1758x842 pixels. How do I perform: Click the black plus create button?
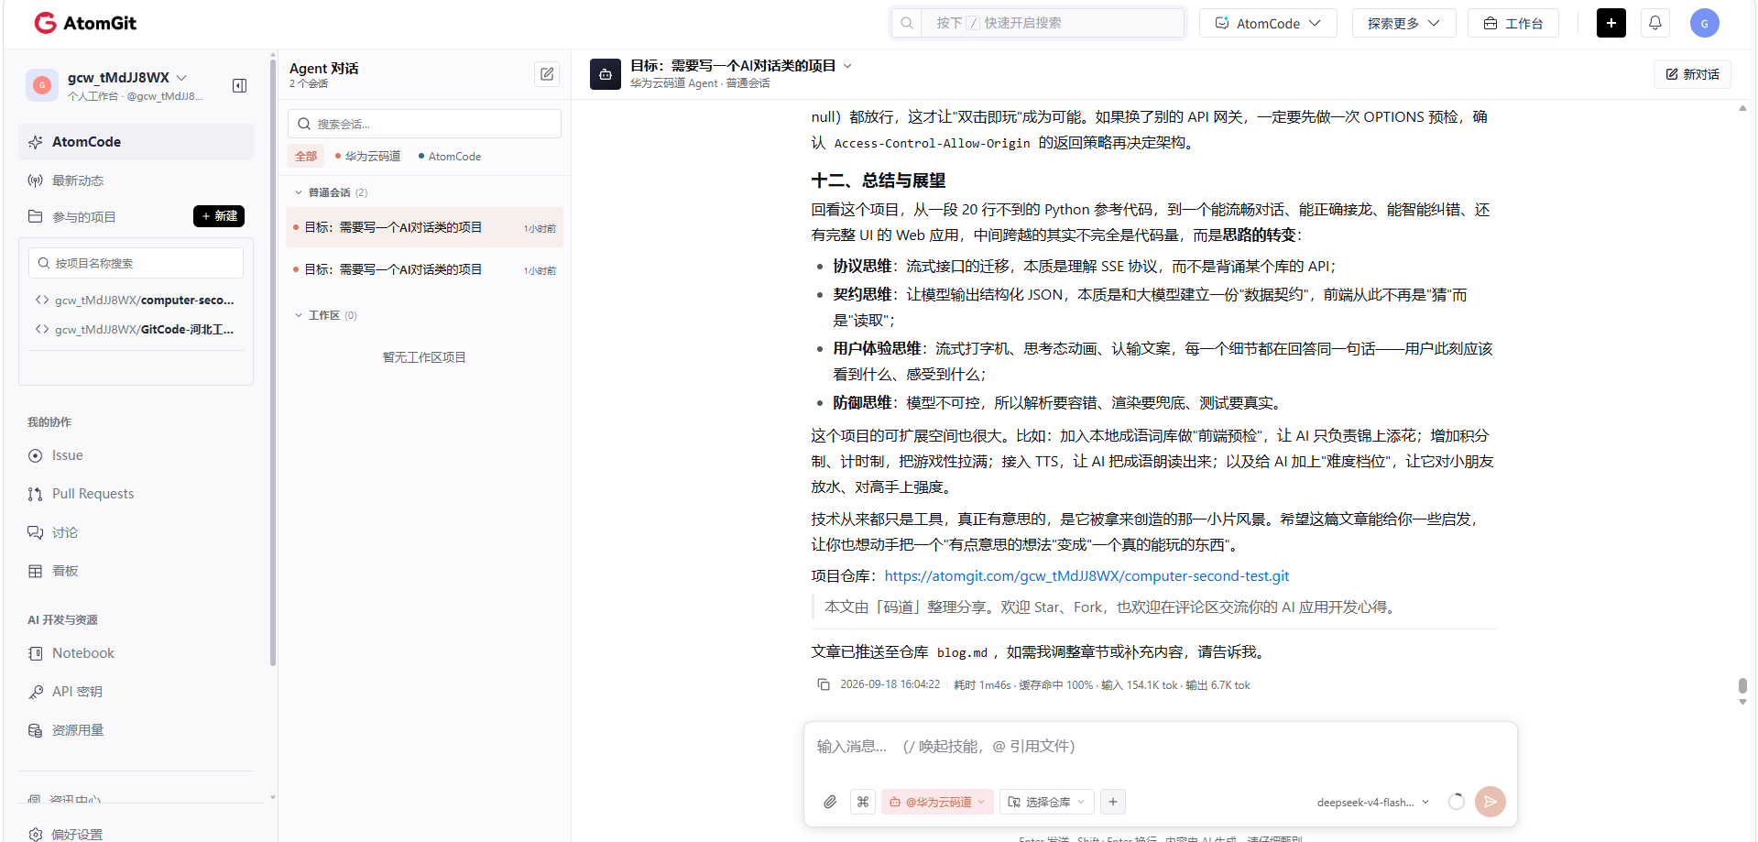click(x=1611, y=23)
